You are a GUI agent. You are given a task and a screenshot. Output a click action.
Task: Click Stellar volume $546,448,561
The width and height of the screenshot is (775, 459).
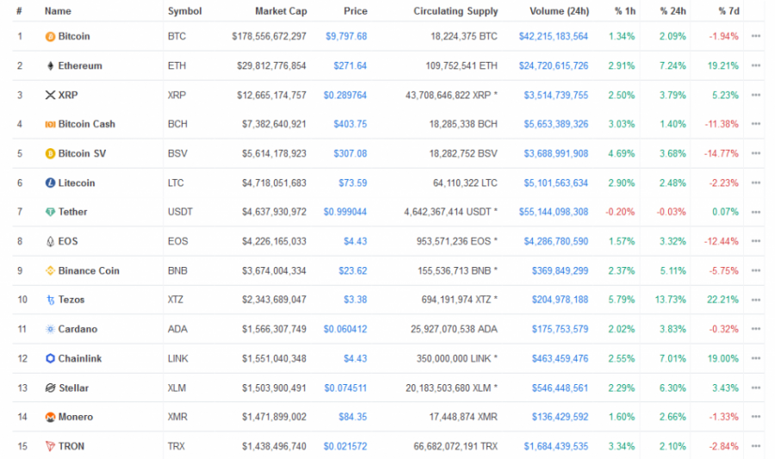(560, 388)
